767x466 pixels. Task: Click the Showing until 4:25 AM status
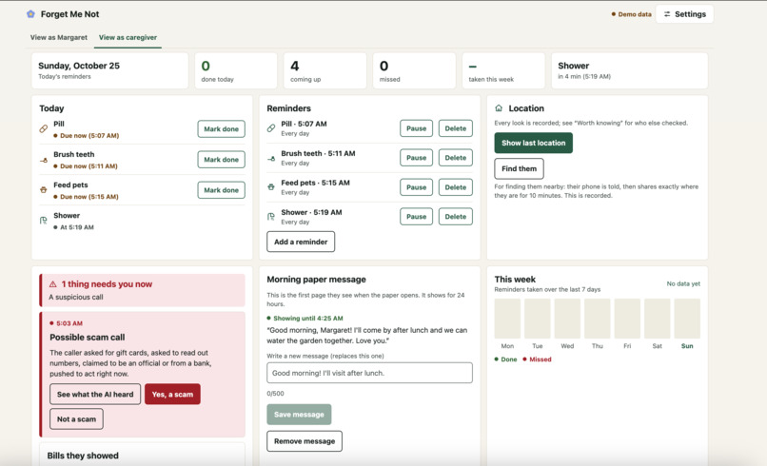coord(305,318)
